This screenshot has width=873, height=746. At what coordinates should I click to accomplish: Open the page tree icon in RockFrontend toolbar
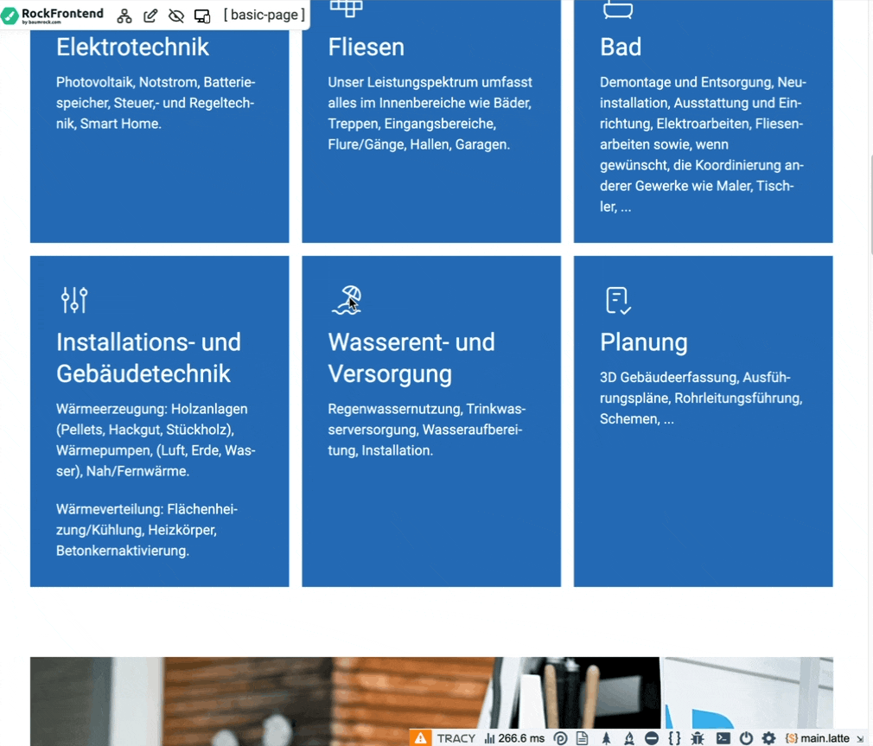[x=124, y=16]
